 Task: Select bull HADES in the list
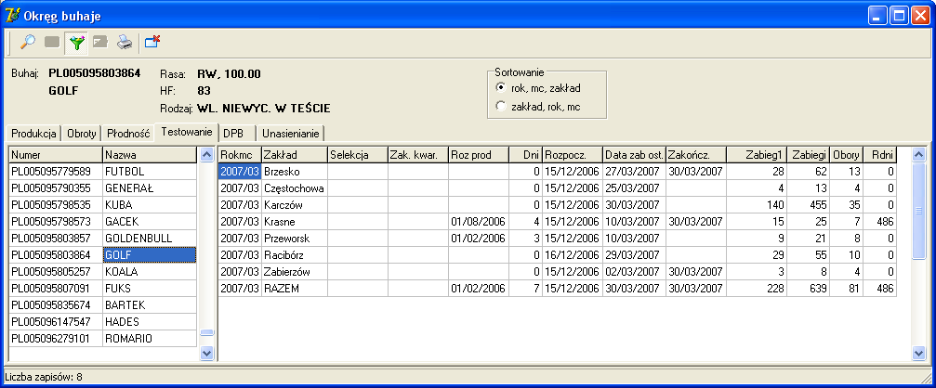pos(150,322)
